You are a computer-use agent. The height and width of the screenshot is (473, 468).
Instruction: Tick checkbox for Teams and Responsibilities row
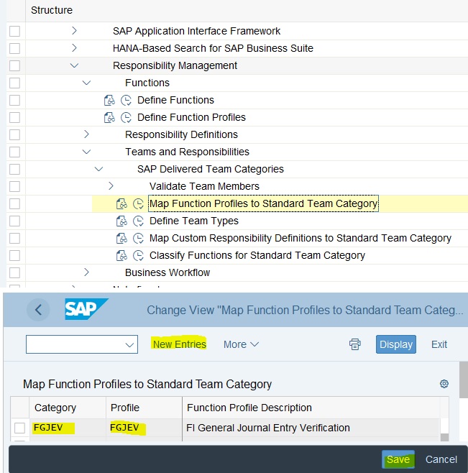(15, 152)
